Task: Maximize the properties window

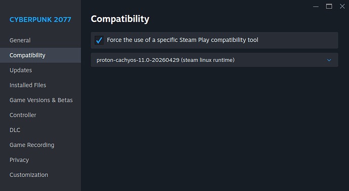Action: (x=329, y=7)
